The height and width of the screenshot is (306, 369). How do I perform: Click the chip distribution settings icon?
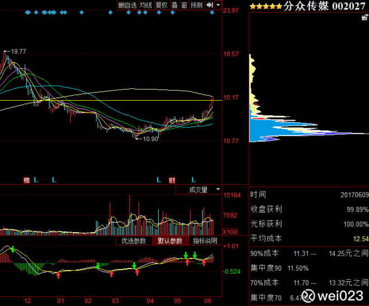click(x=365, y=17)
